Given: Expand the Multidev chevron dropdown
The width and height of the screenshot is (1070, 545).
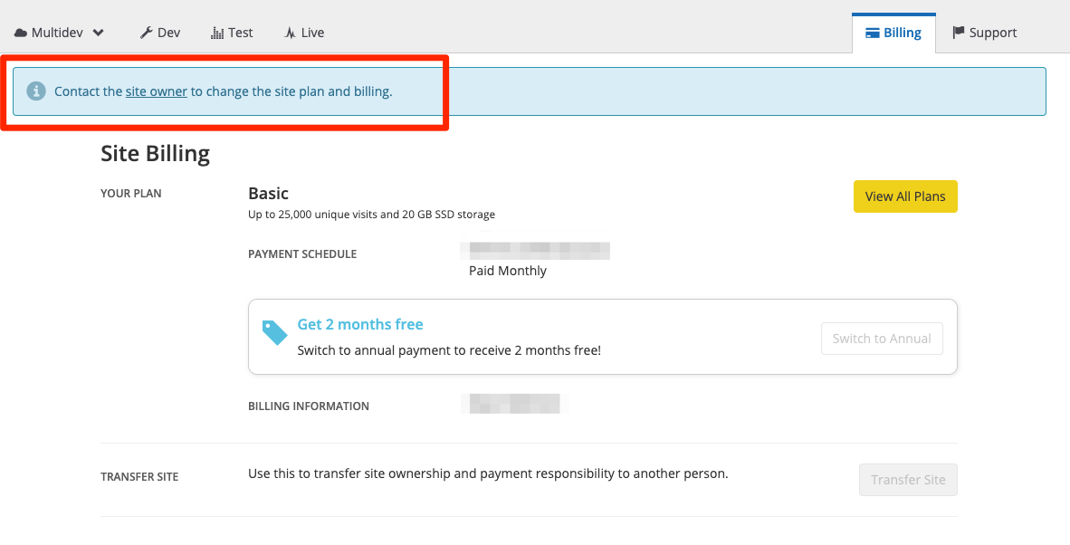Looking at the screenshot, I should click(96, 32).
